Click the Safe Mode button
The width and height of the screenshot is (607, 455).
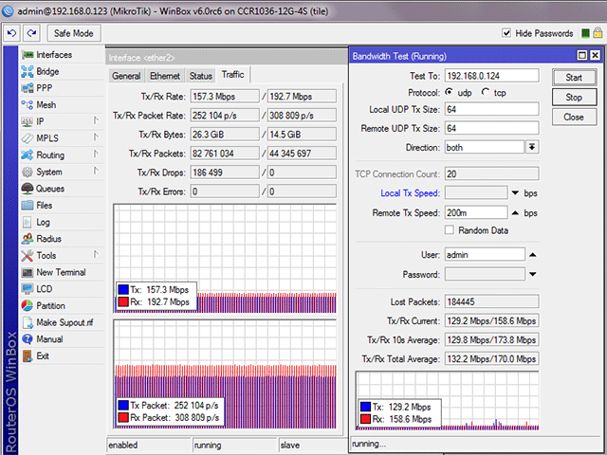pyautogui.click(x=72, y=33)
